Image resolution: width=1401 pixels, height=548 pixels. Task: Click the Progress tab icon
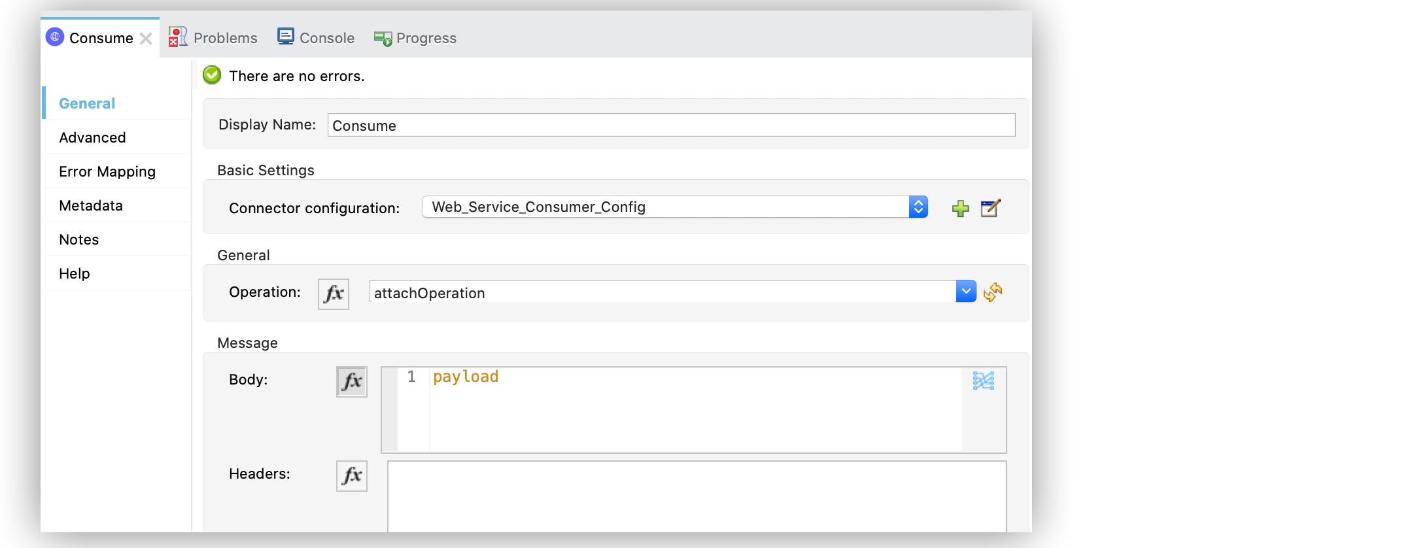[x=383, y=39]
